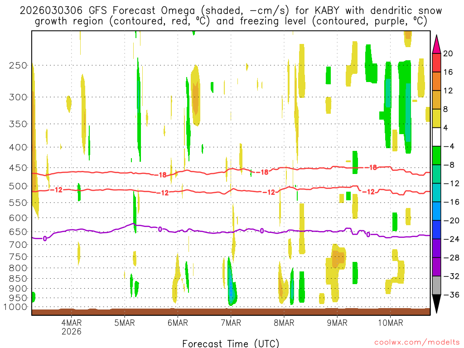Select the white -4 to 4 colorbar swatch

(x=436, y=137)
